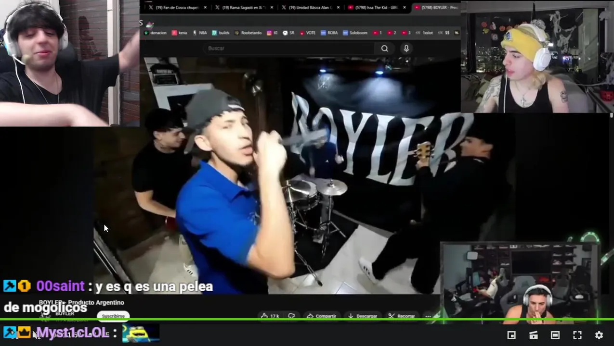
Task: Open the ROBA bookmark
Action: click(329, 33)
